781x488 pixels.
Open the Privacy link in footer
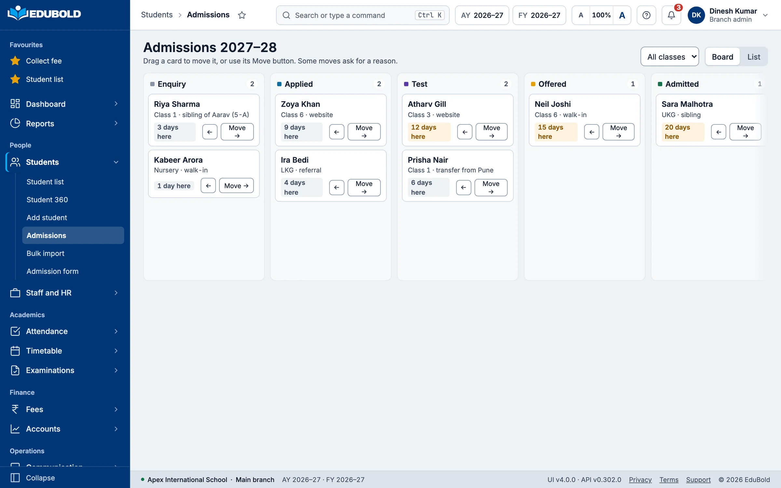640,480
